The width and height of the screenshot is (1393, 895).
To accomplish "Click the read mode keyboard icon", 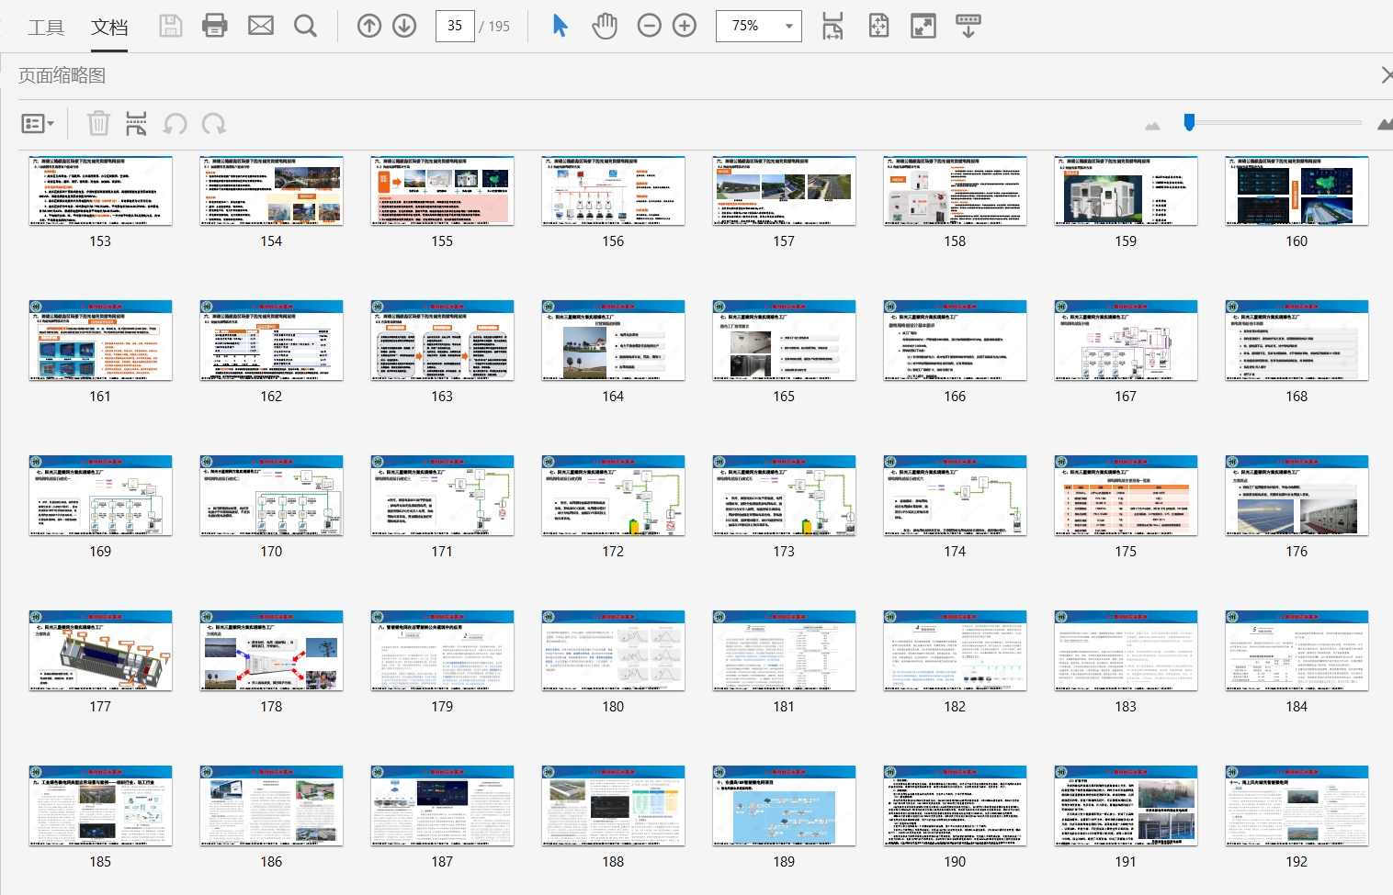I will 968,26.
